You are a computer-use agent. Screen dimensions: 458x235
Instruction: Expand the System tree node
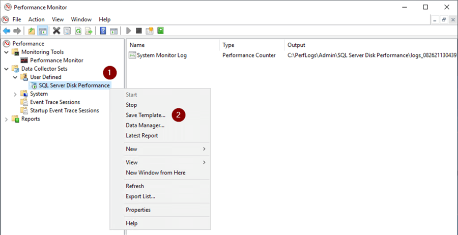[x=15, y=94]
